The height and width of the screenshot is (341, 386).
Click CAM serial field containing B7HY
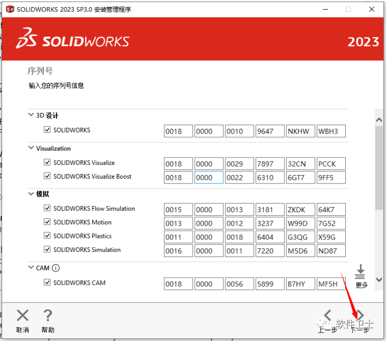pos(300,284)
